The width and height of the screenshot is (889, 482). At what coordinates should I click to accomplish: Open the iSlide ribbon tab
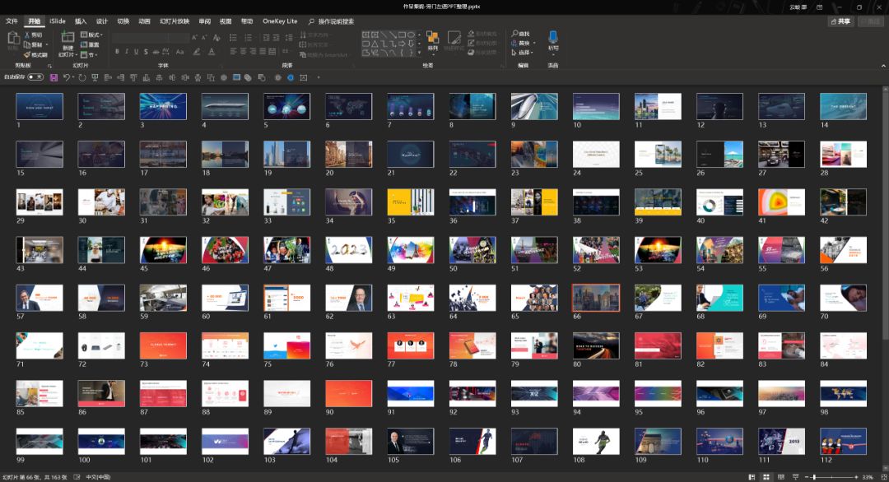pyautogui.click(x=58, y=21)
